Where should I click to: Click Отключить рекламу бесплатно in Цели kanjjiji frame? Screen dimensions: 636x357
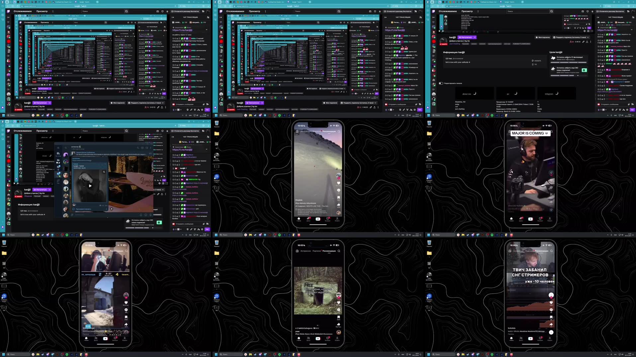click(x=610, y=11)
